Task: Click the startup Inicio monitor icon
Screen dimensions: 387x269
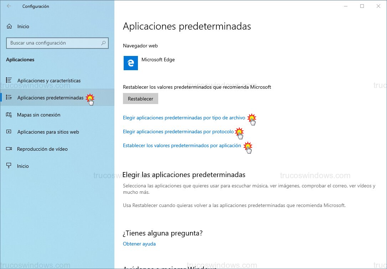Action: pyautogui.click(x=10, y=166)
